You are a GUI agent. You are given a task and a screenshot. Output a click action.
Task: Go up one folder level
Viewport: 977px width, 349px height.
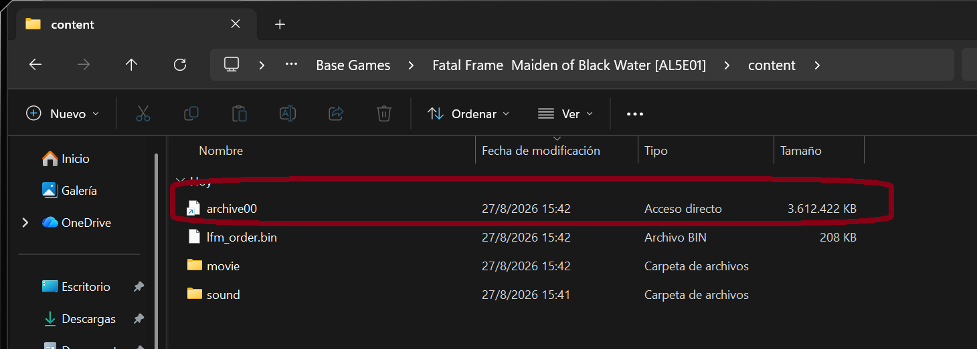pos(131,65)
